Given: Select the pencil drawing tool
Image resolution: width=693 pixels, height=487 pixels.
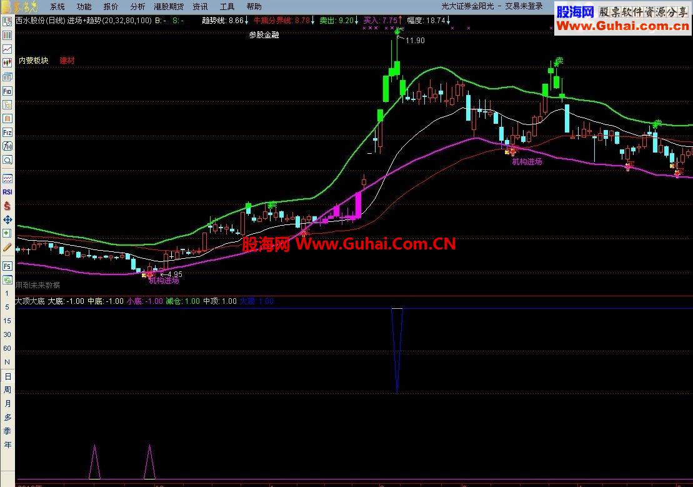Looking at the screenshot, I should (x=7, y=248).
